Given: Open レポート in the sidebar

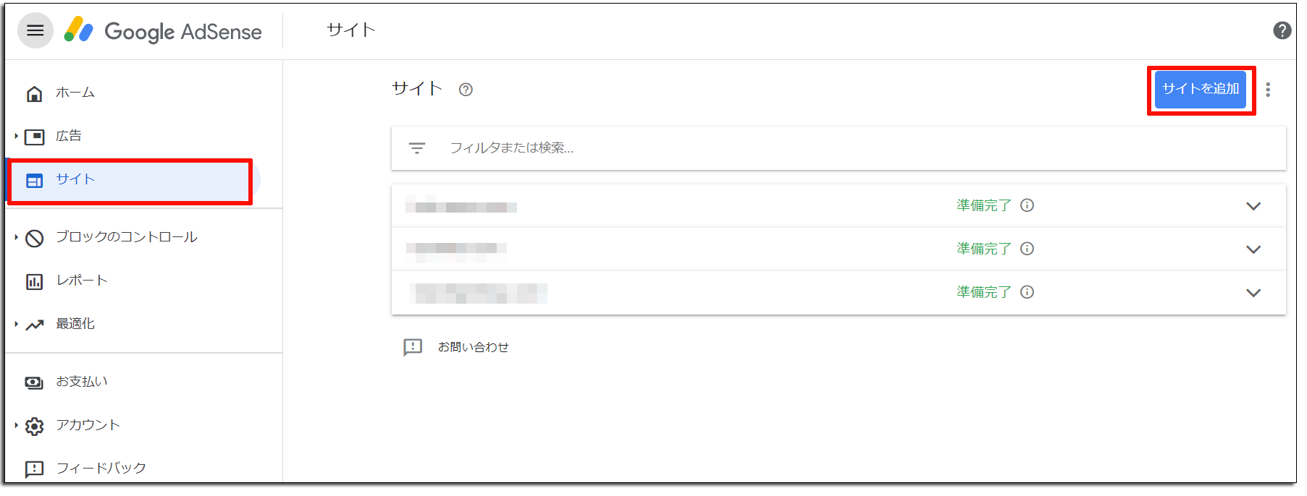Looking at the screenshot, I should coord(82,281).
